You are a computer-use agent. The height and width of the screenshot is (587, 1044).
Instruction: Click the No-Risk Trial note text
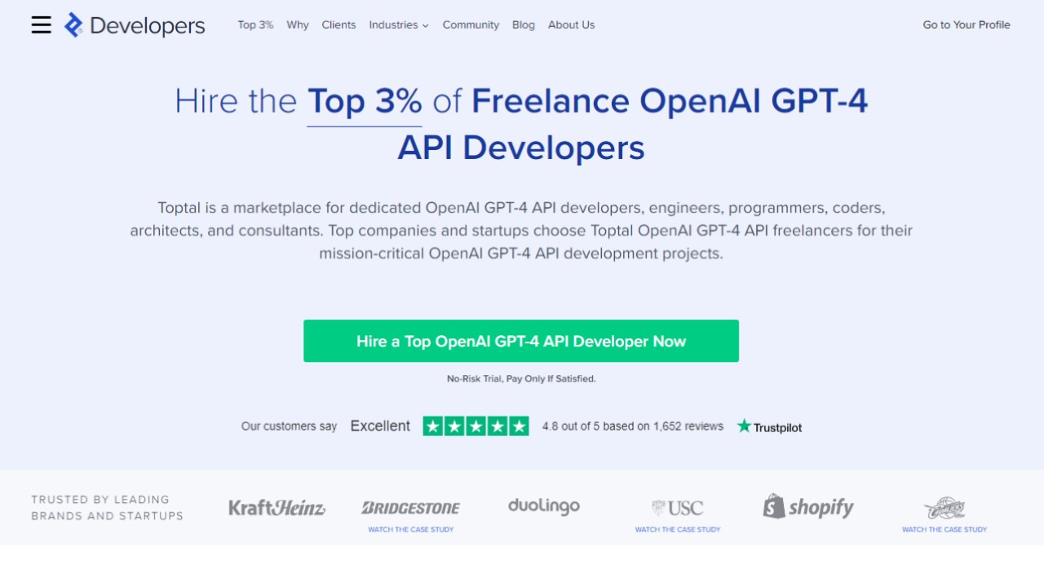pyautogui.click(x=521, y=379)
